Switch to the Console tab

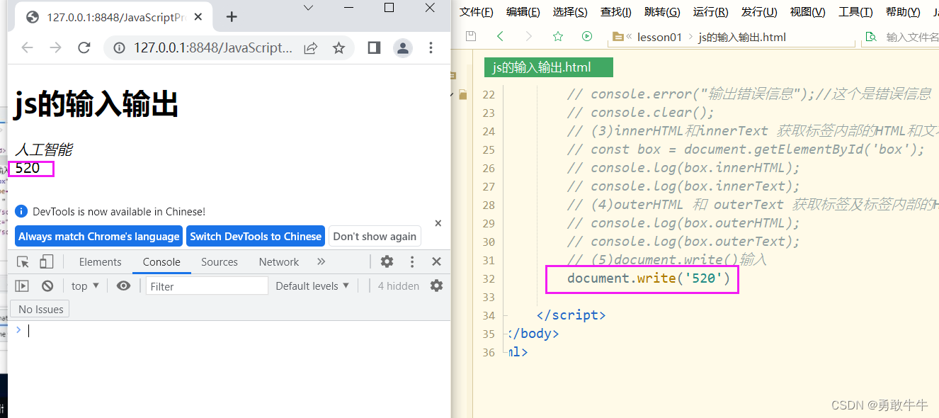[161, 261]
